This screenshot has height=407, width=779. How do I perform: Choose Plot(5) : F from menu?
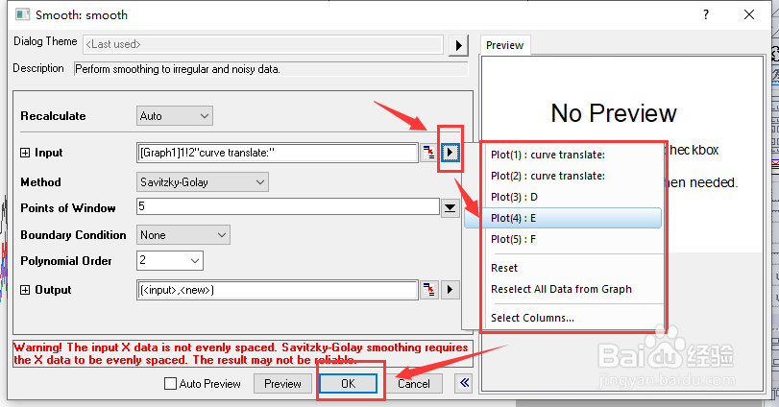[x=564, y=239]
